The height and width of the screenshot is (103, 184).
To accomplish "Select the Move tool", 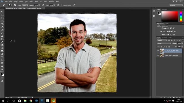I will [2, 12].
